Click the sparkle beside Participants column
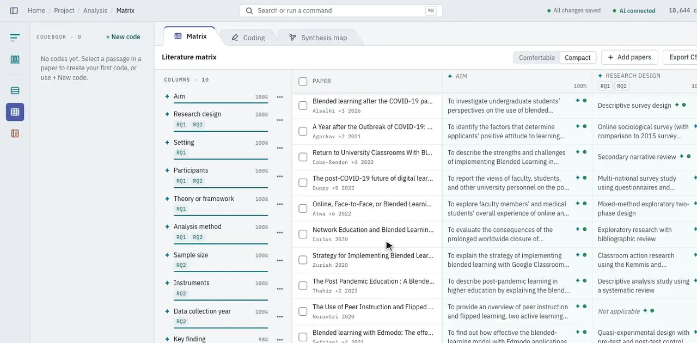The width and height of the screenshot is (697, 343). pos(167,170)
